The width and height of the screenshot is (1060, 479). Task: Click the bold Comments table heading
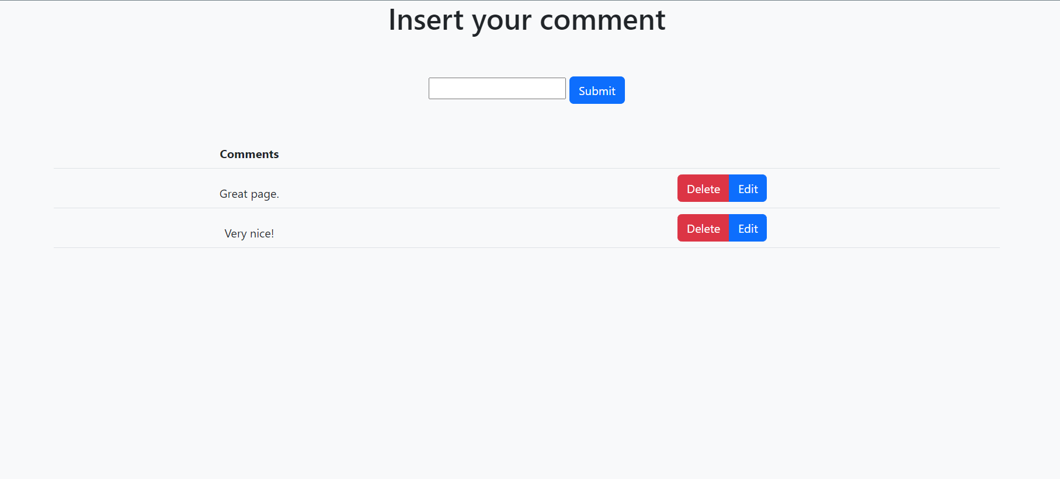tap(249, 154)
